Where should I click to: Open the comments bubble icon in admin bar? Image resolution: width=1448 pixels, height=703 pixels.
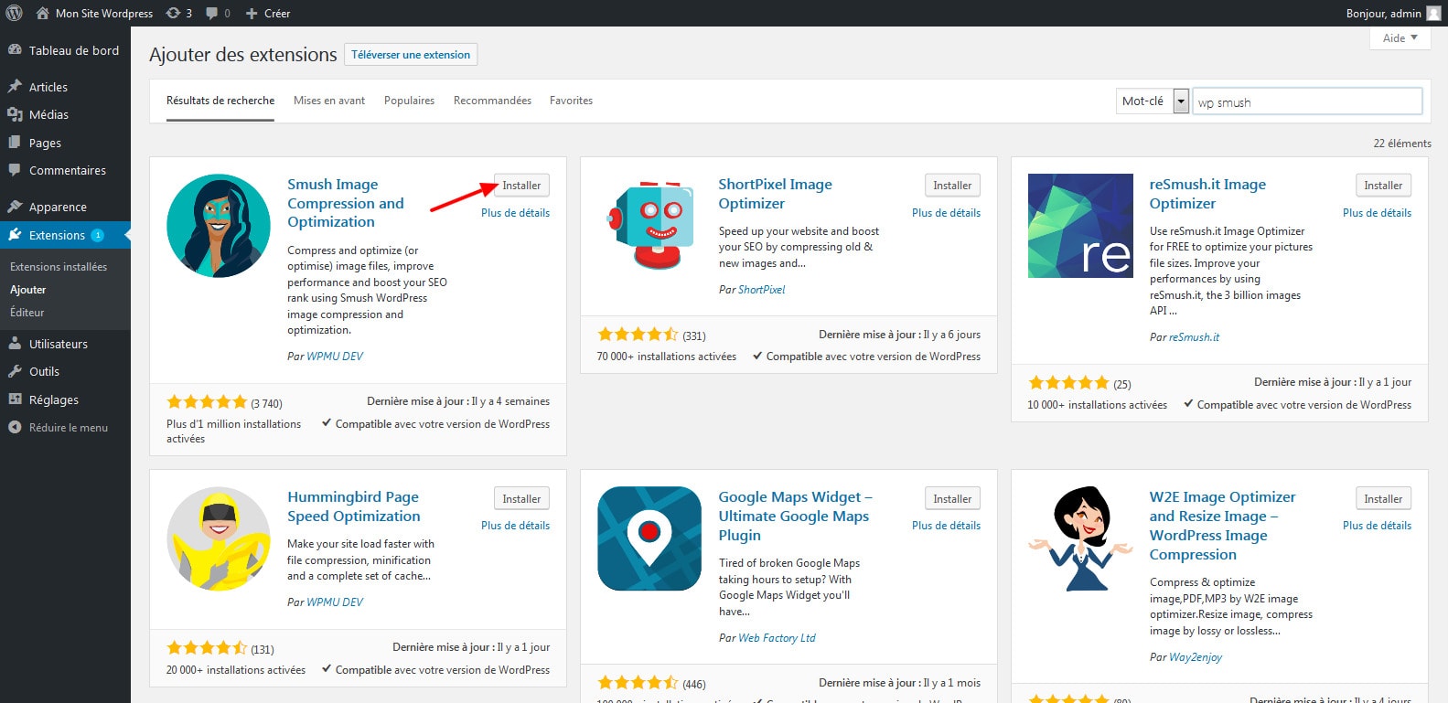click(211, 13)
